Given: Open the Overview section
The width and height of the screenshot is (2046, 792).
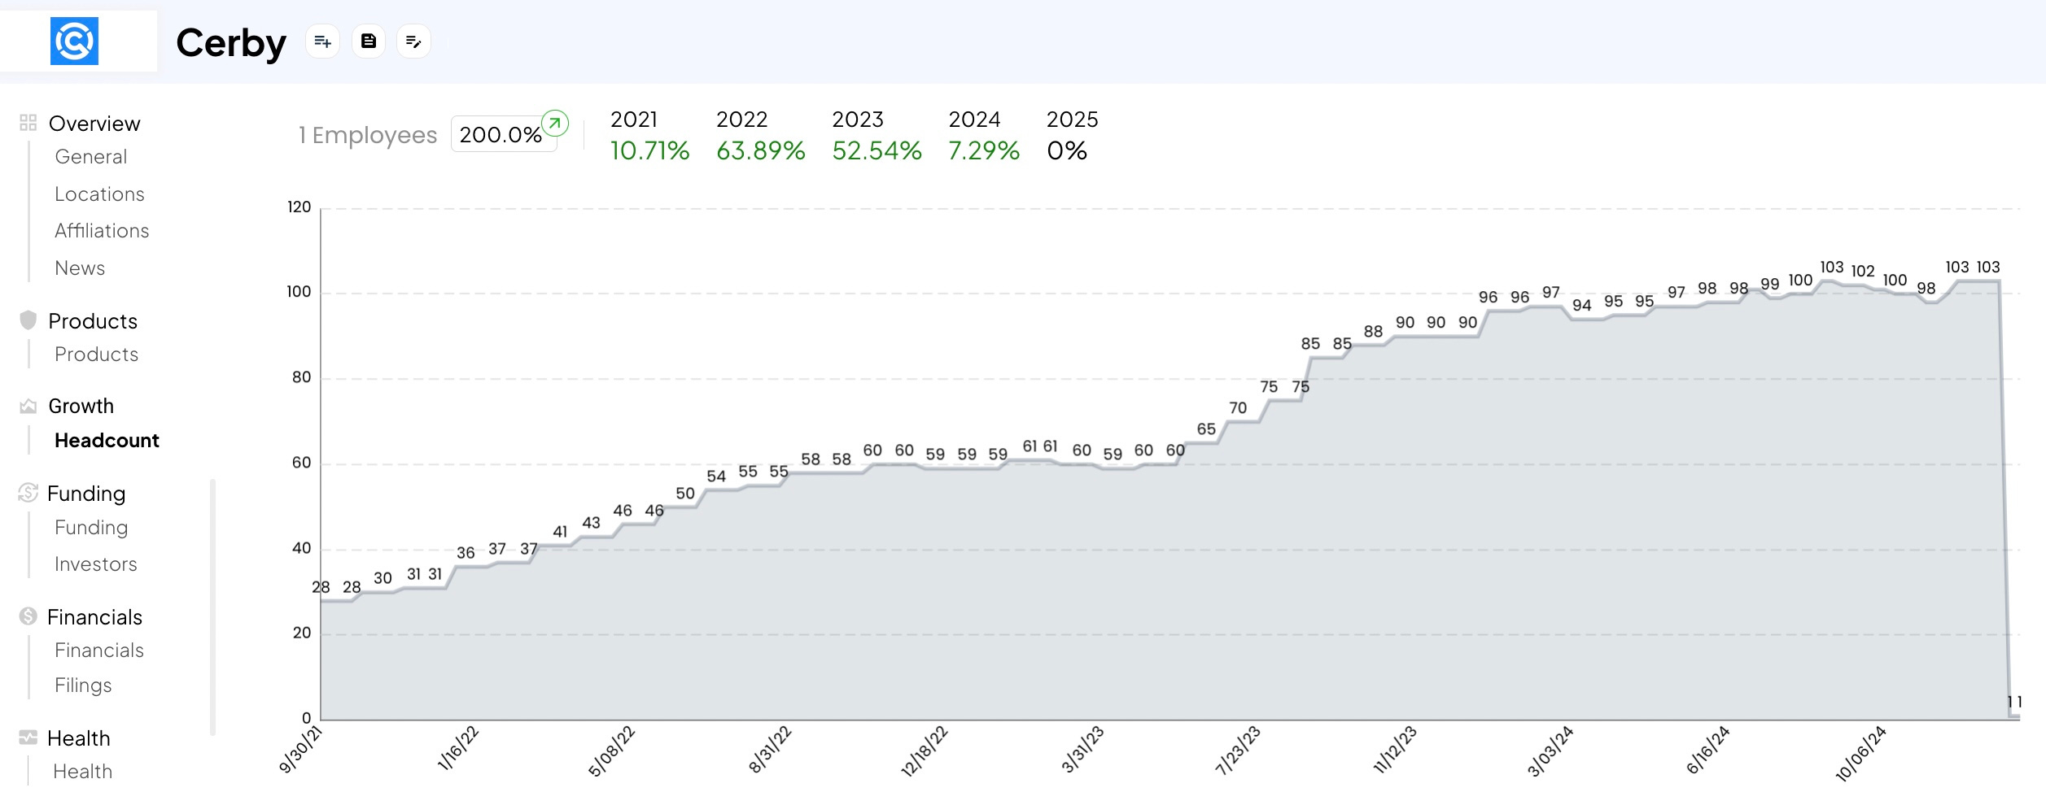Looking at the screenshot, I should tap(94, 124).
